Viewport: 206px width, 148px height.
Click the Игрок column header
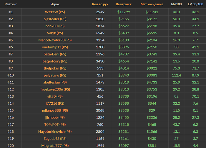tap(55, 4)
